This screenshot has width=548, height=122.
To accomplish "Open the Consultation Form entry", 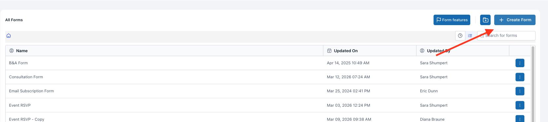I will 26,77.
